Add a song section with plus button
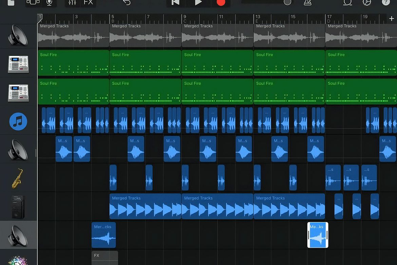 [392, 18]
